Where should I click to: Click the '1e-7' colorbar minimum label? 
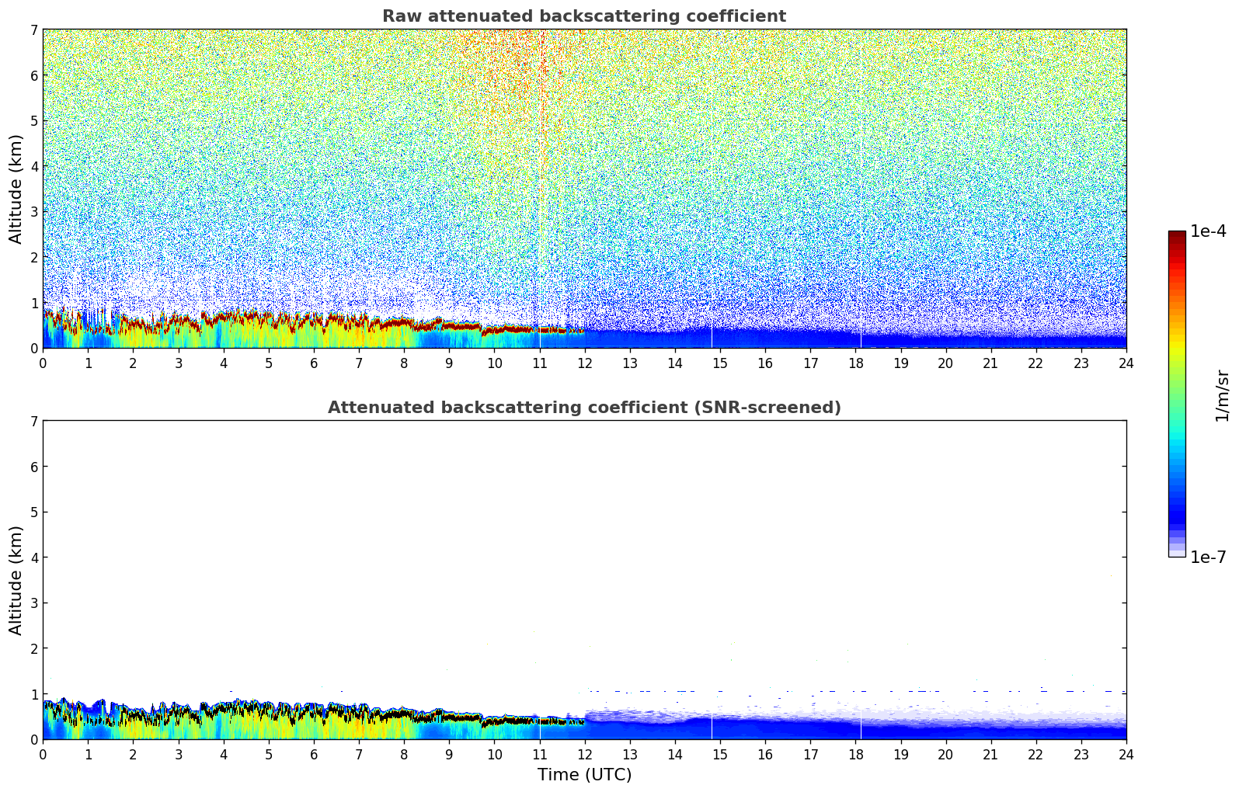point(1208,558)
